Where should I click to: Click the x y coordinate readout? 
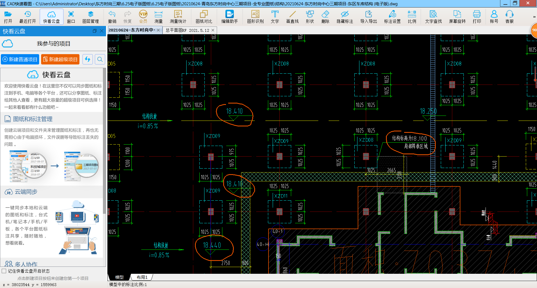click(x=30, y=285)
